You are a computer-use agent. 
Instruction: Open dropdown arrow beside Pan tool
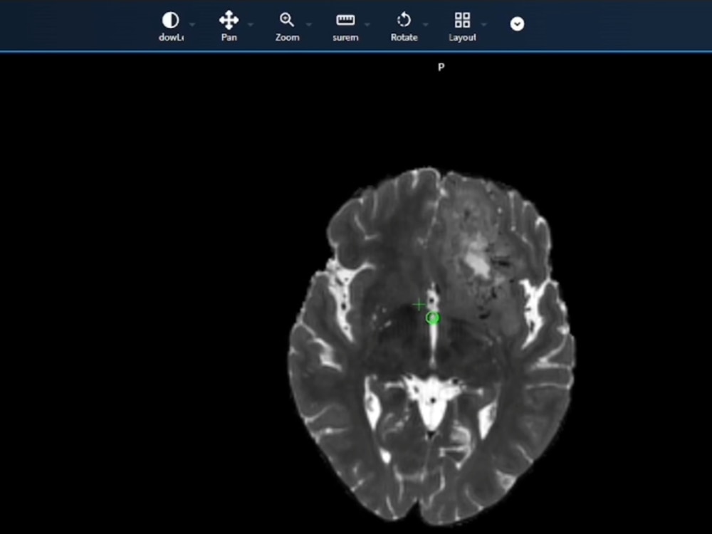coord(251,24)
